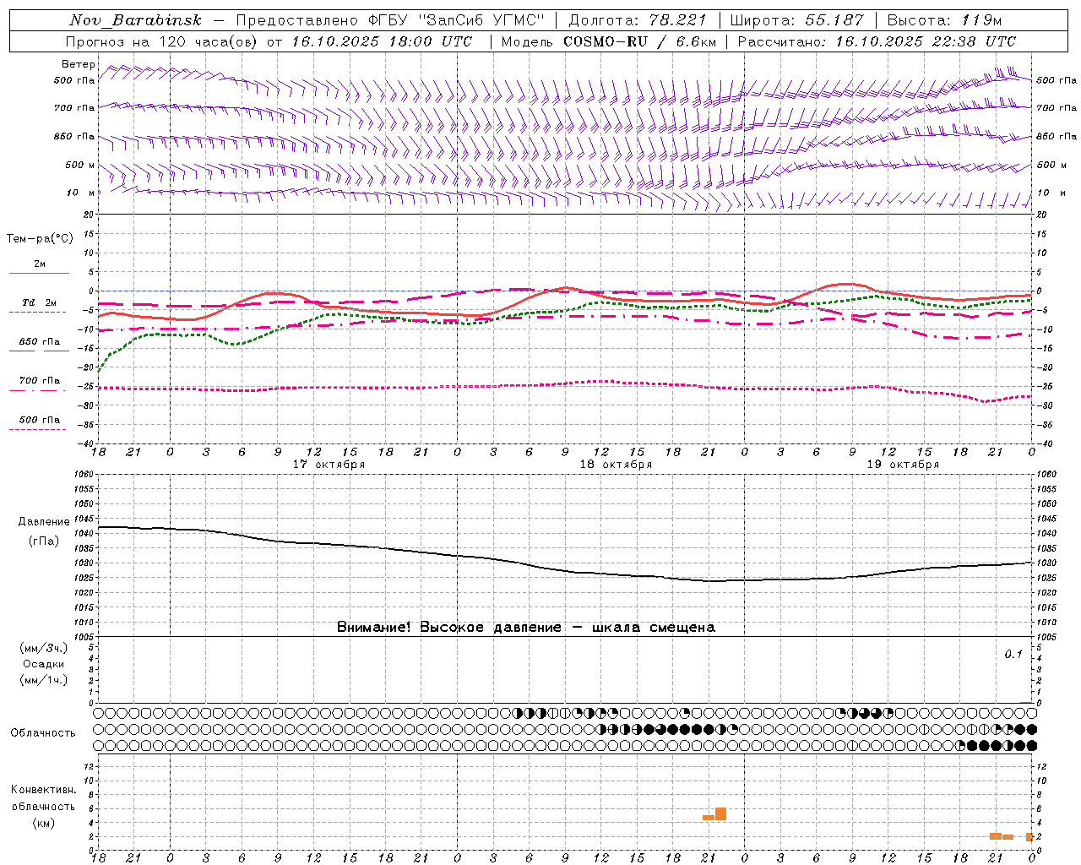Click the 18 октября date label
This screenshot has height=865, width=1081.
coord(616,465)
